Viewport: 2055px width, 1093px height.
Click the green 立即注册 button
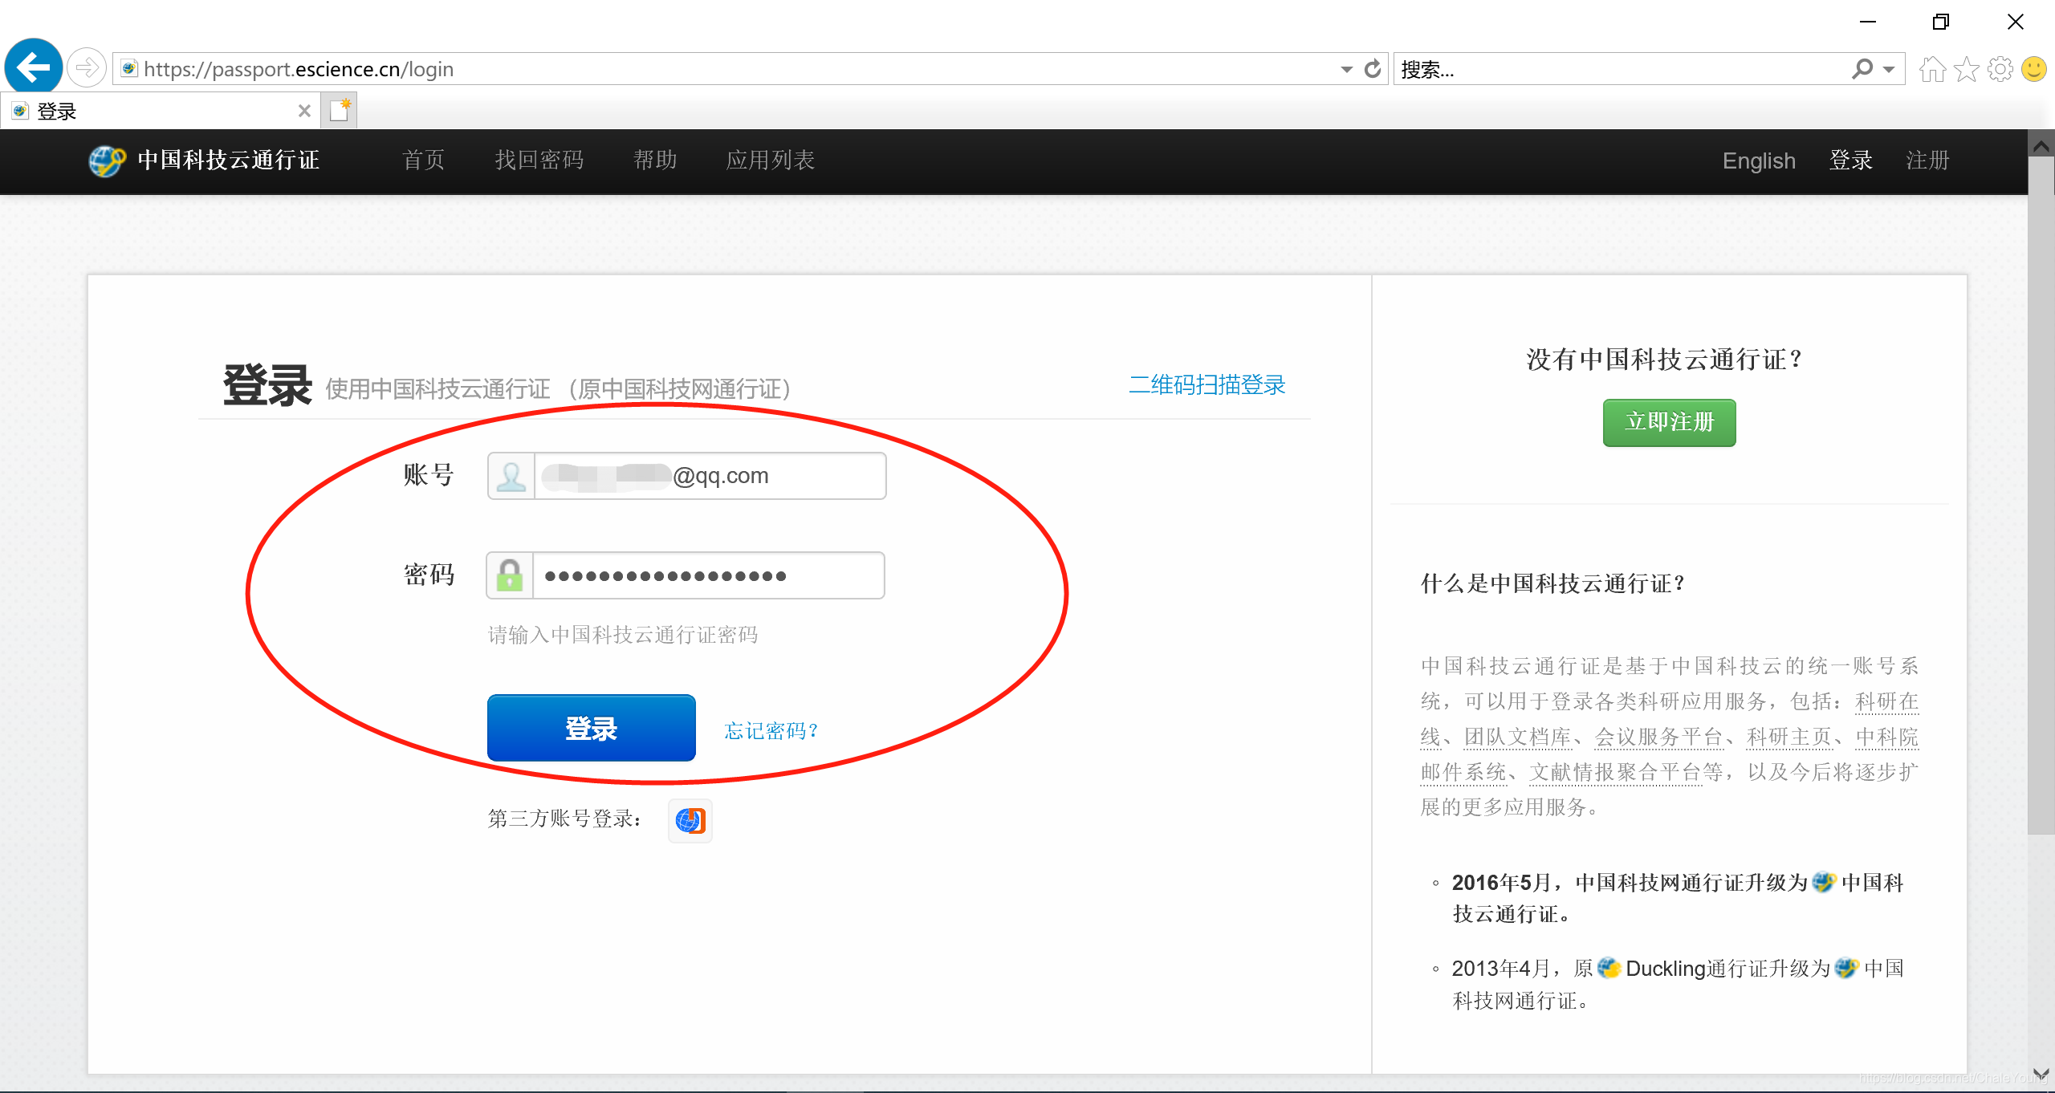(1669, 422)
